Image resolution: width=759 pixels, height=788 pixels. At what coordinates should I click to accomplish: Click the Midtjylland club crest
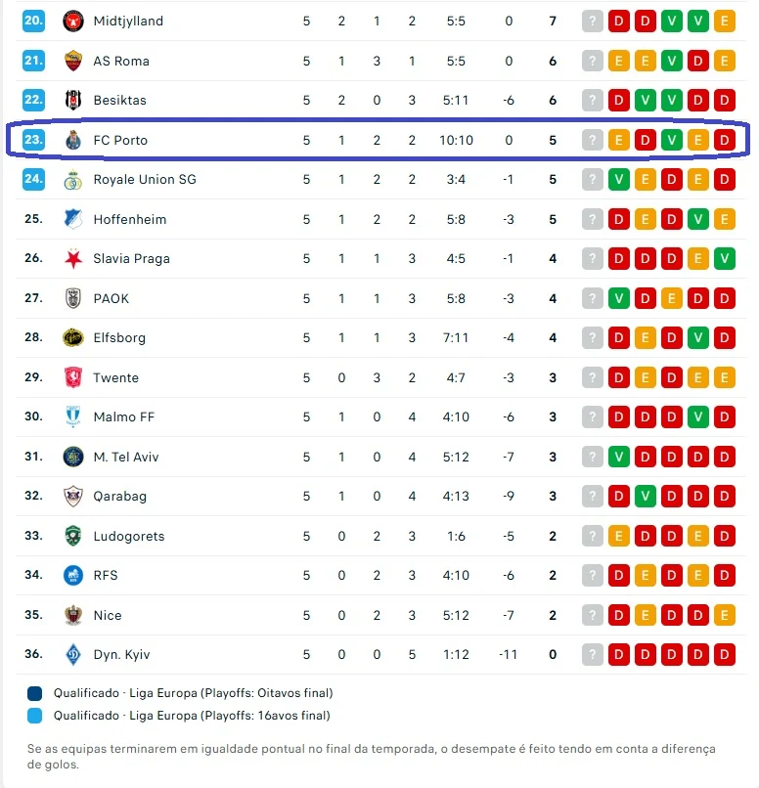pos(73,22)
